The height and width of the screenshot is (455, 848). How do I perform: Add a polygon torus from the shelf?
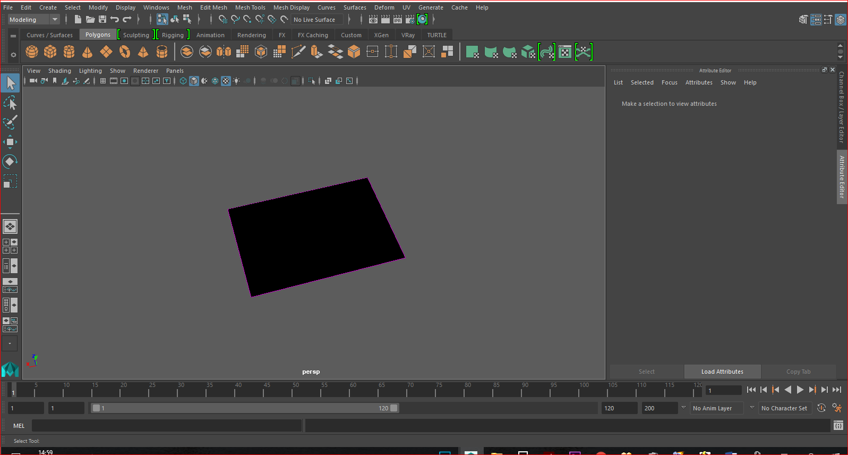click(x=125, y=52)
